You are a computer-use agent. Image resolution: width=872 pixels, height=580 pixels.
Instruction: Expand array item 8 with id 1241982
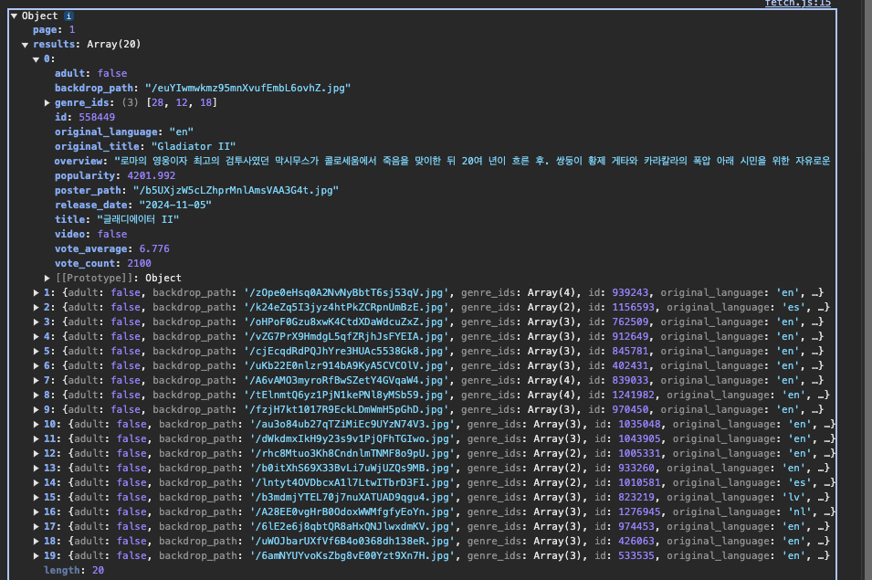[x=37, y=395]
